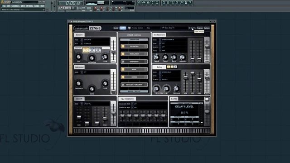This screenshot has height=163, width=290.
Task: Open delay Mode dropdown
Action: [x=160, y=72]
